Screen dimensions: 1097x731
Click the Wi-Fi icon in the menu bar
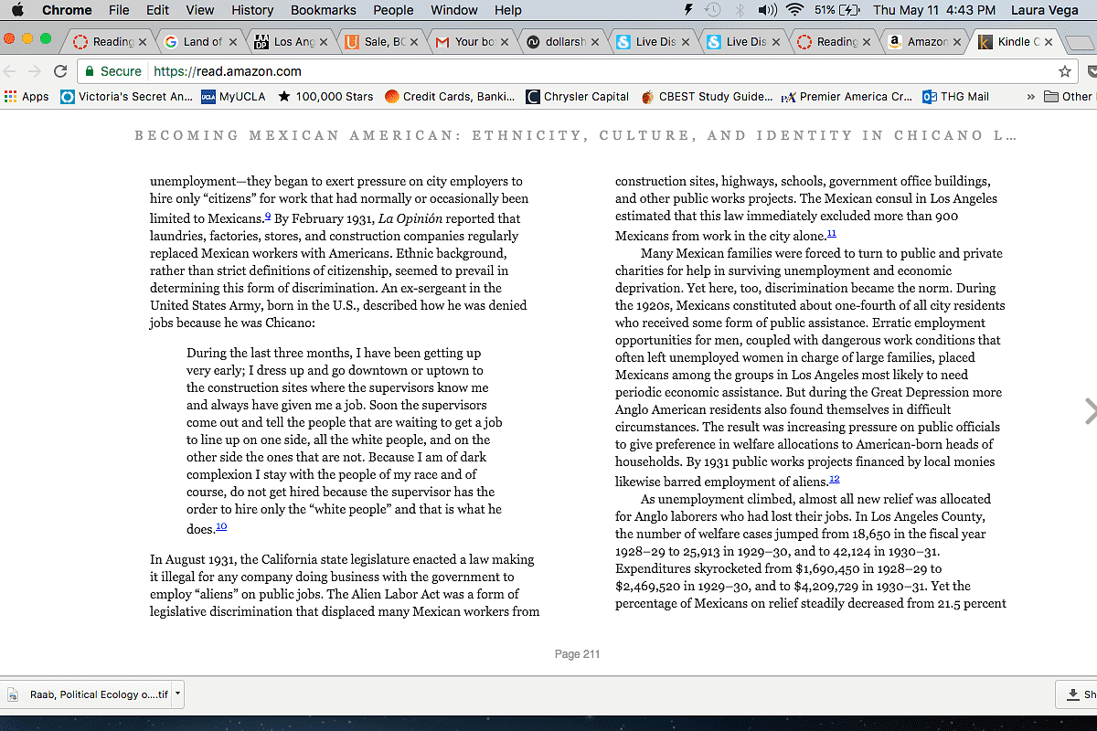click(x=793, y=10)
